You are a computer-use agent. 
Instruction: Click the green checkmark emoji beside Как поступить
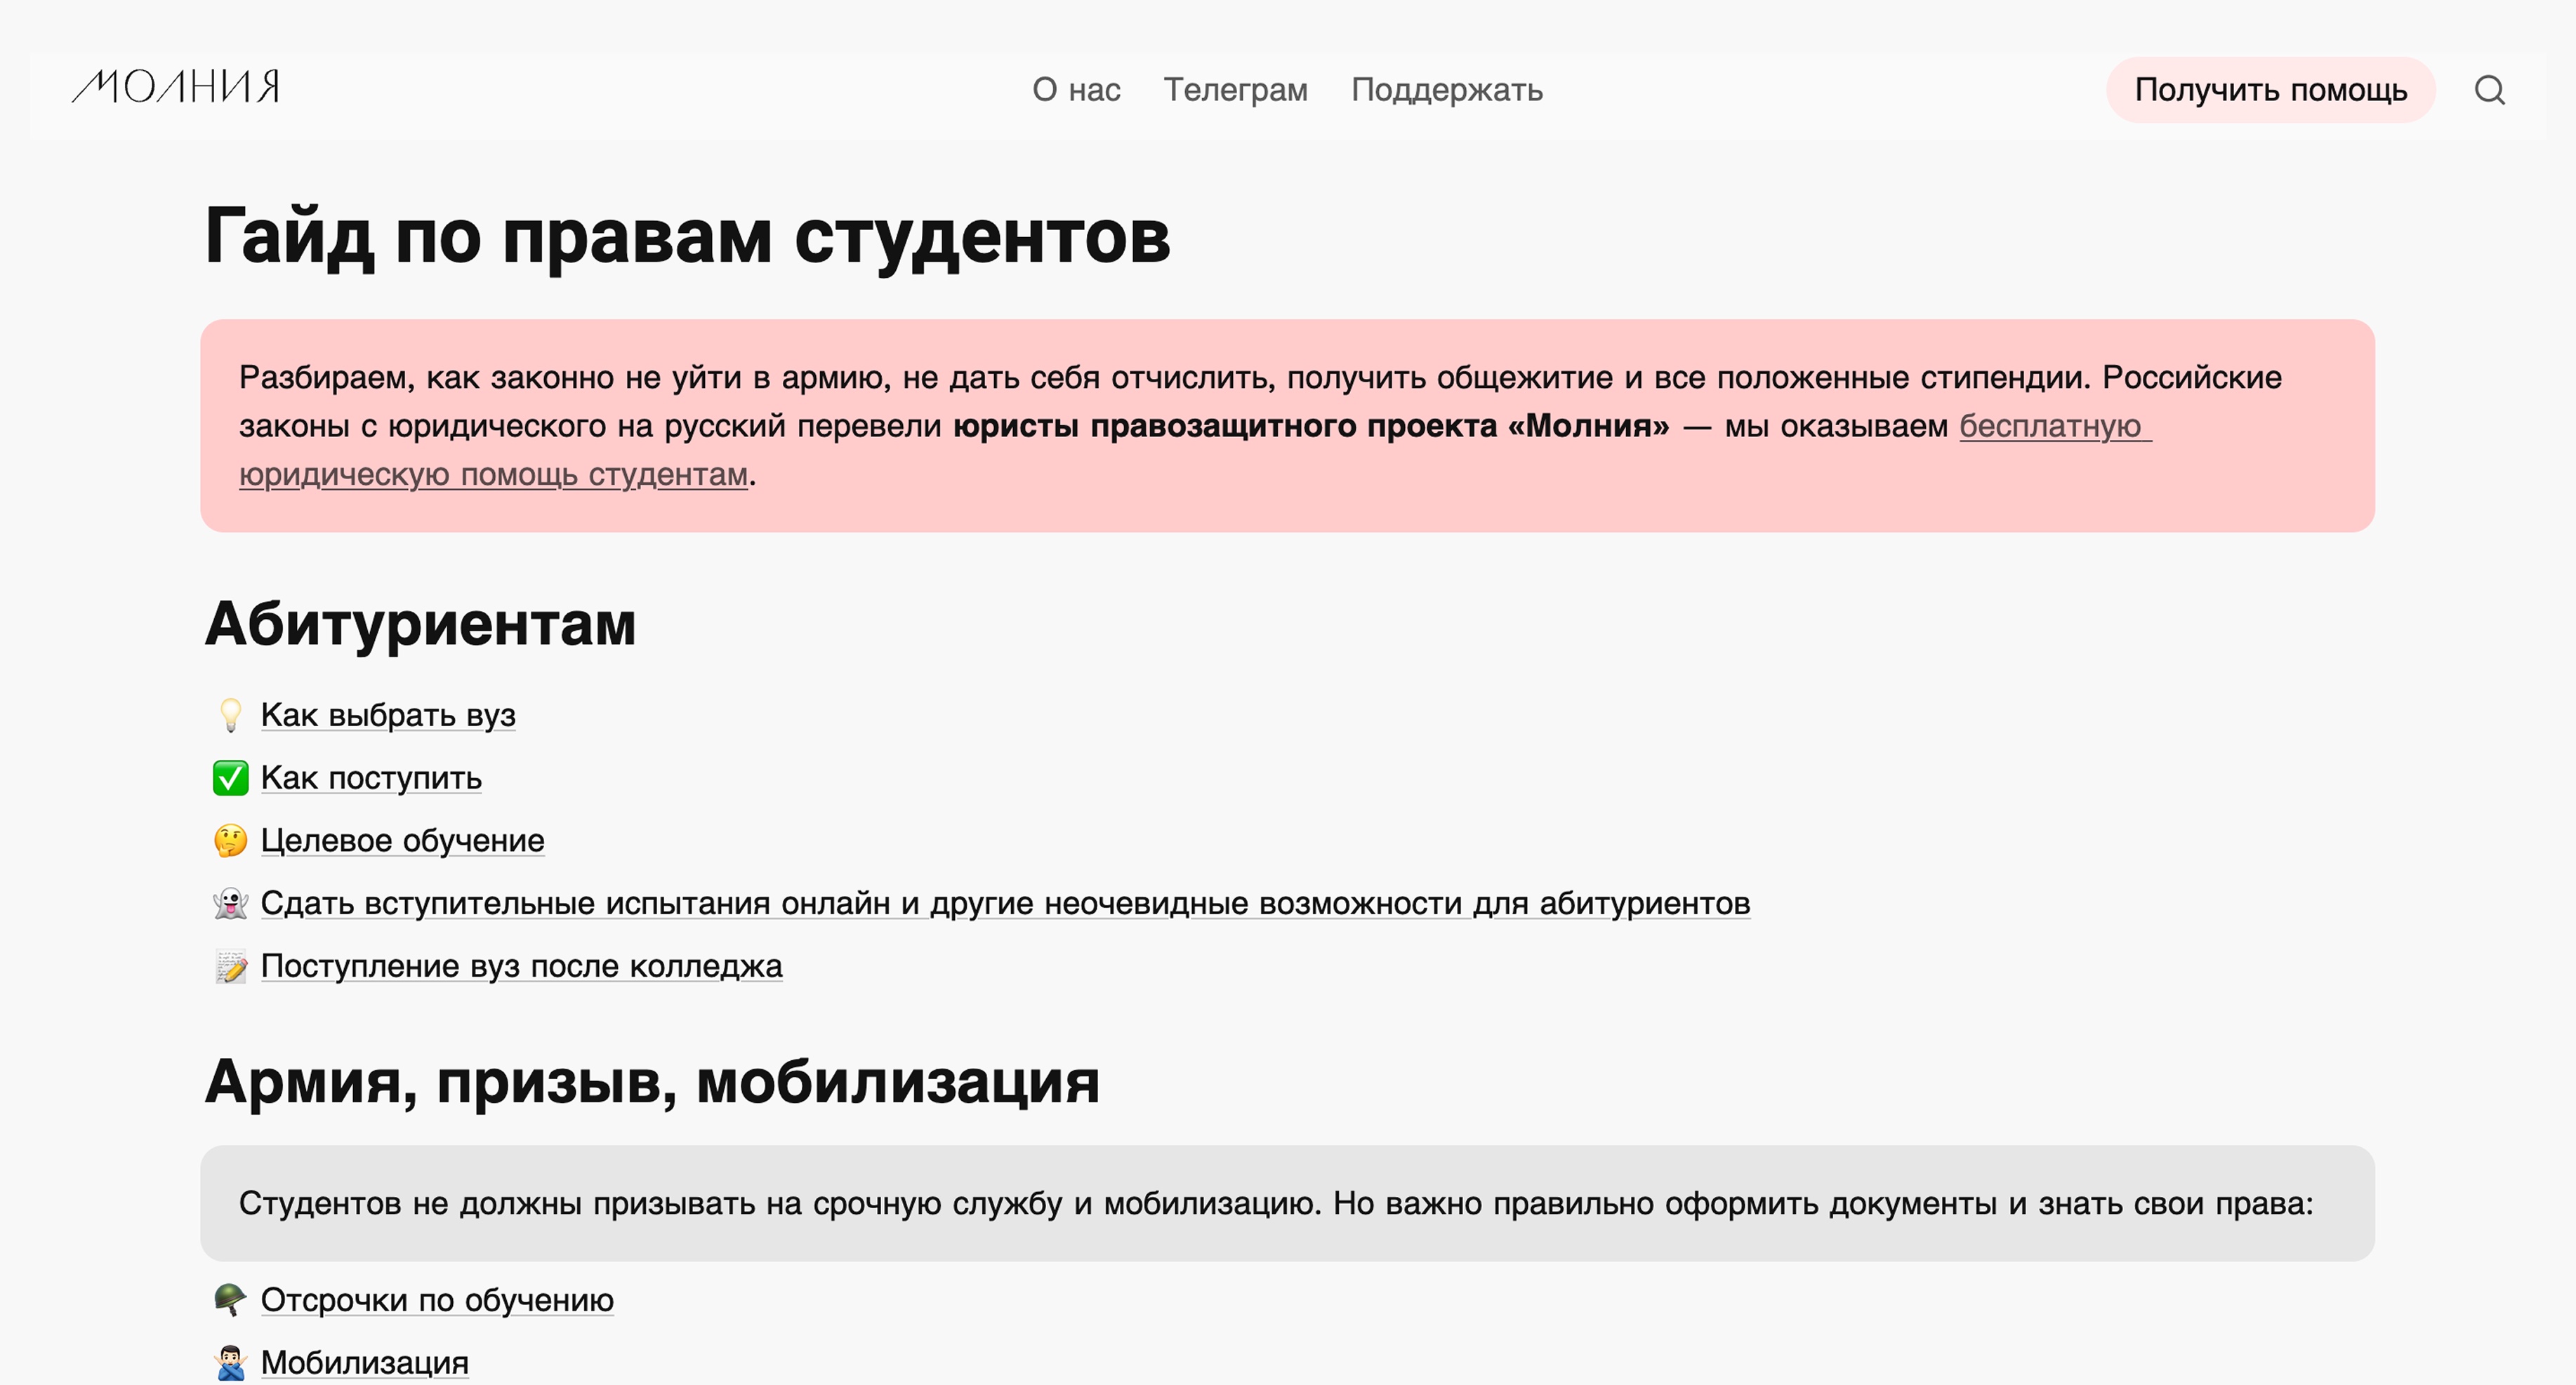click(x=230, y=778)
